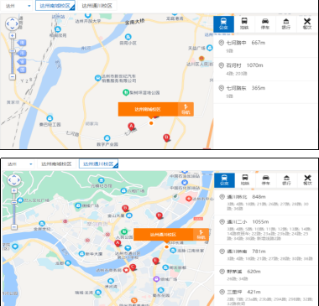The image size is (319, 306).
Task: Open the 石河村 1070m bus stop result
Action: [266, 70]
